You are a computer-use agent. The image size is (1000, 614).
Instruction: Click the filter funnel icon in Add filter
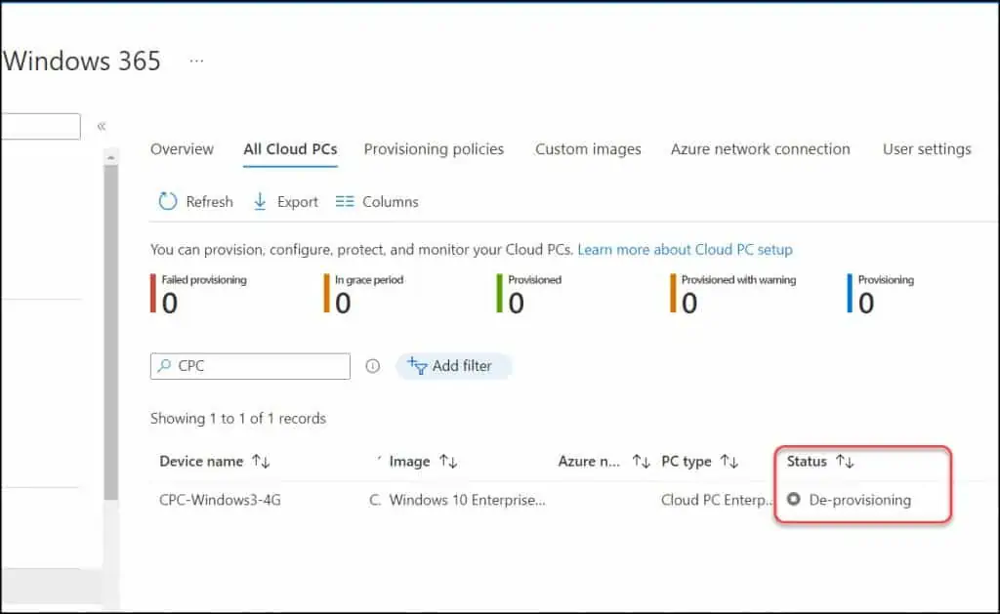[417, 365]
